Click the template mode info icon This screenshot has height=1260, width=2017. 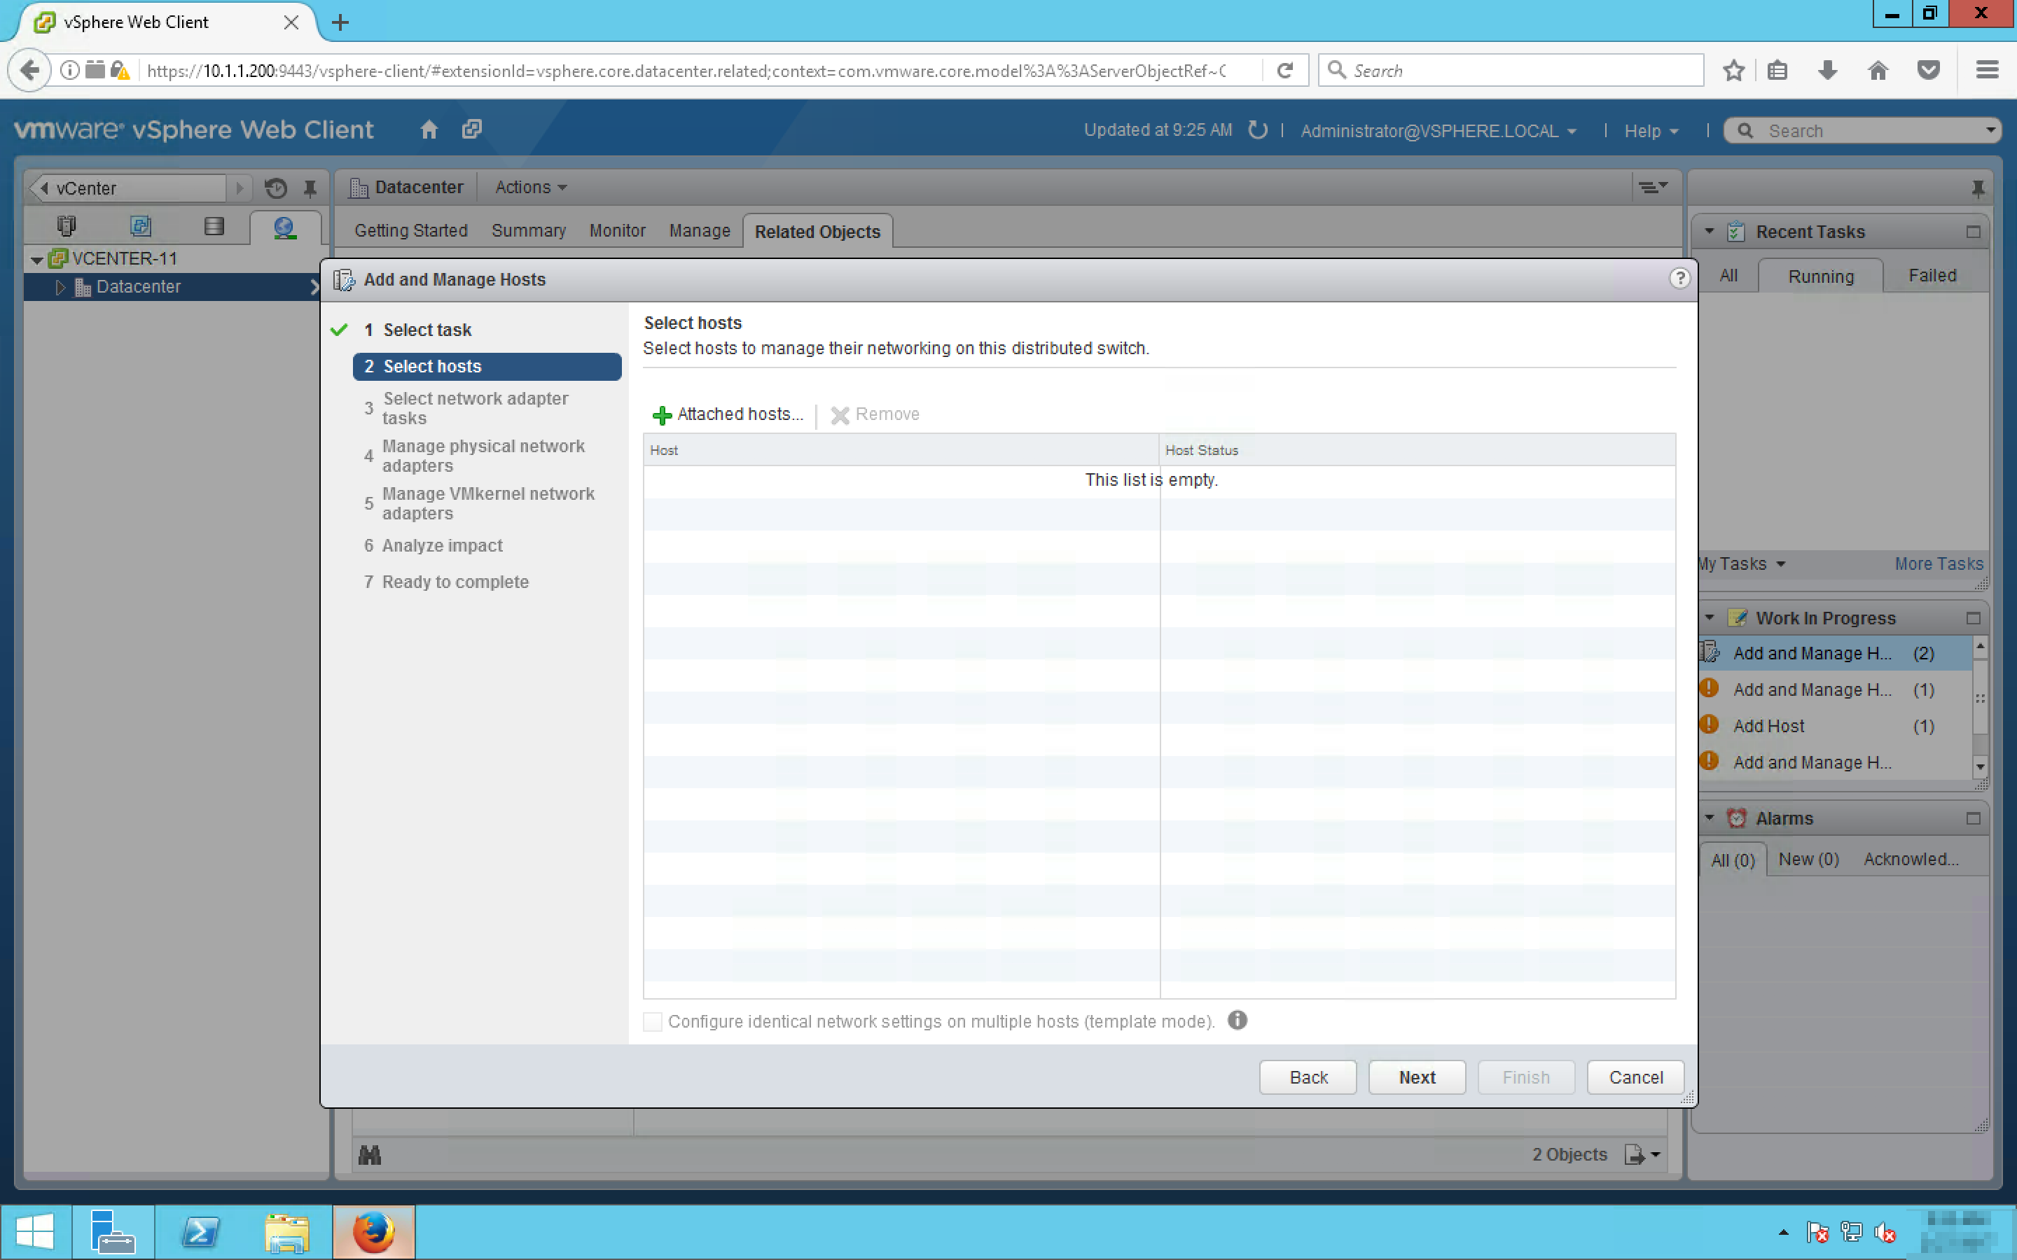[x=1237, y=1020]
